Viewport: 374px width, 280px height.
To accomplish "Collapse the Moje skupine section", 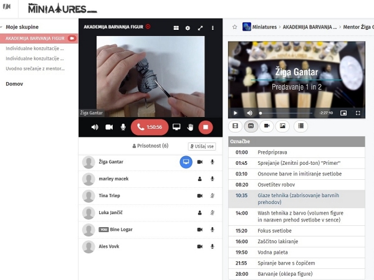I will (3, 28).
